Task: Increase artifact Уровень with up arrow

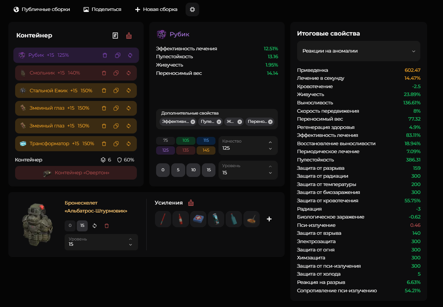Action: (x=270, y=166)
